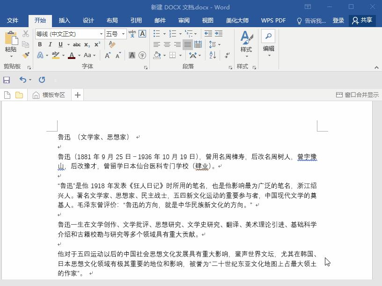Increase the paragraph indent
This screenshot has height=286, width=382.
click(x=218, y=34)
